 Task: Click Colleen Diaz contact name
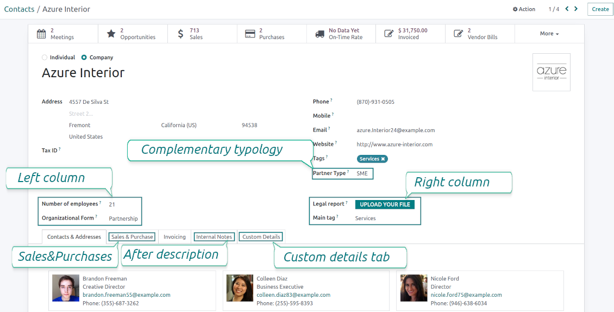[x=272, y=279]
